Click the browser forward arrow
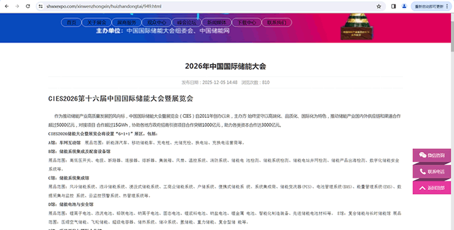The height and width of the screenshot is (230, 454). (x=18, y=6)
